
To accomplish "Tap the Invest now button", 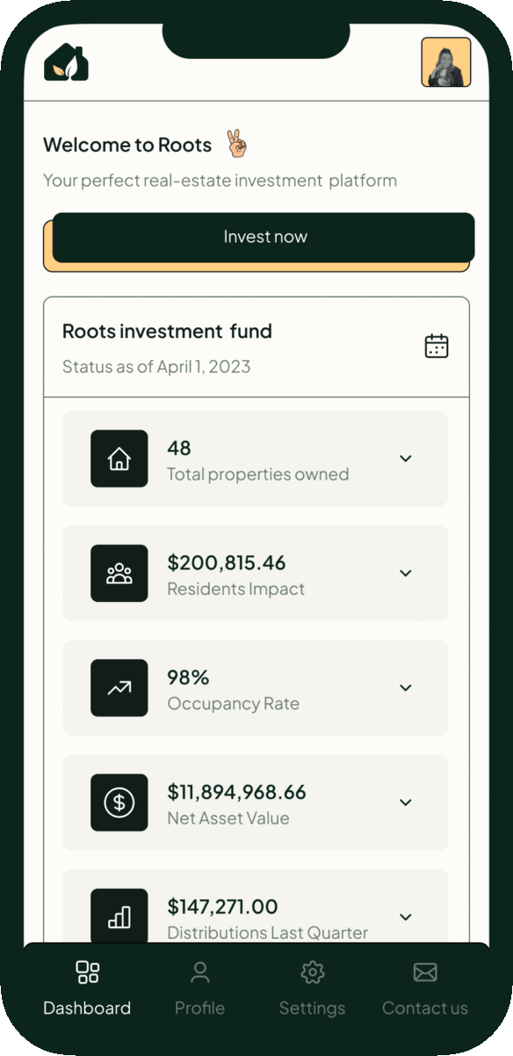I will [x=264, y=237].
